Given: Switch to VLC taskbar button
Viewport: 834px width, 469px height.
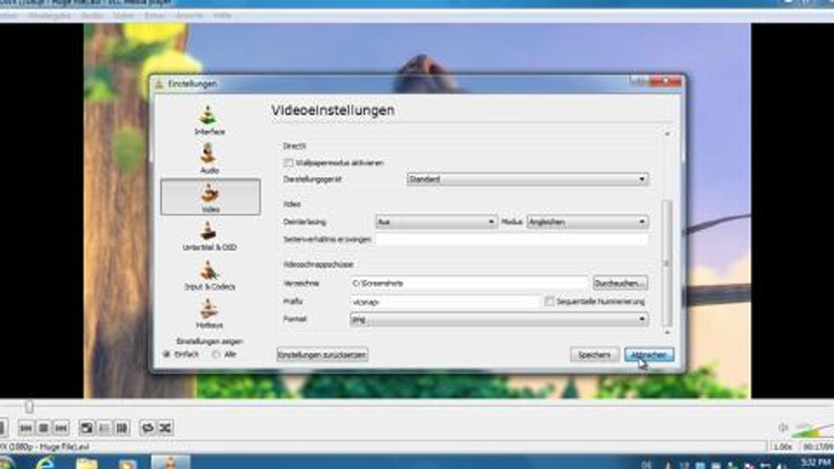Looking at the screenshot, I should [x=171, y=463].
